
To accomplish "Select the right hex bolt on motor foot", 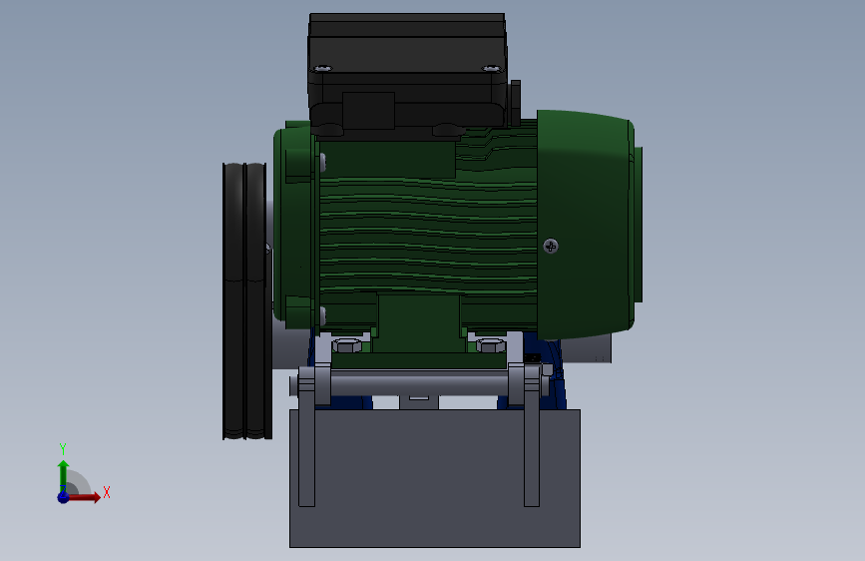I will [491, 345].
